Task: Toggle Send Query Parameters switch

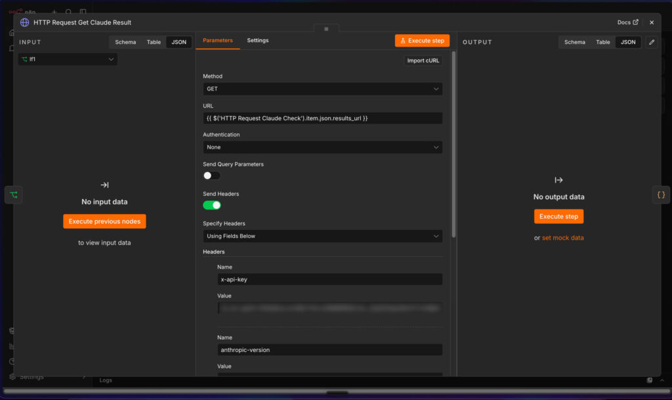Action: (x=212, y=175)
